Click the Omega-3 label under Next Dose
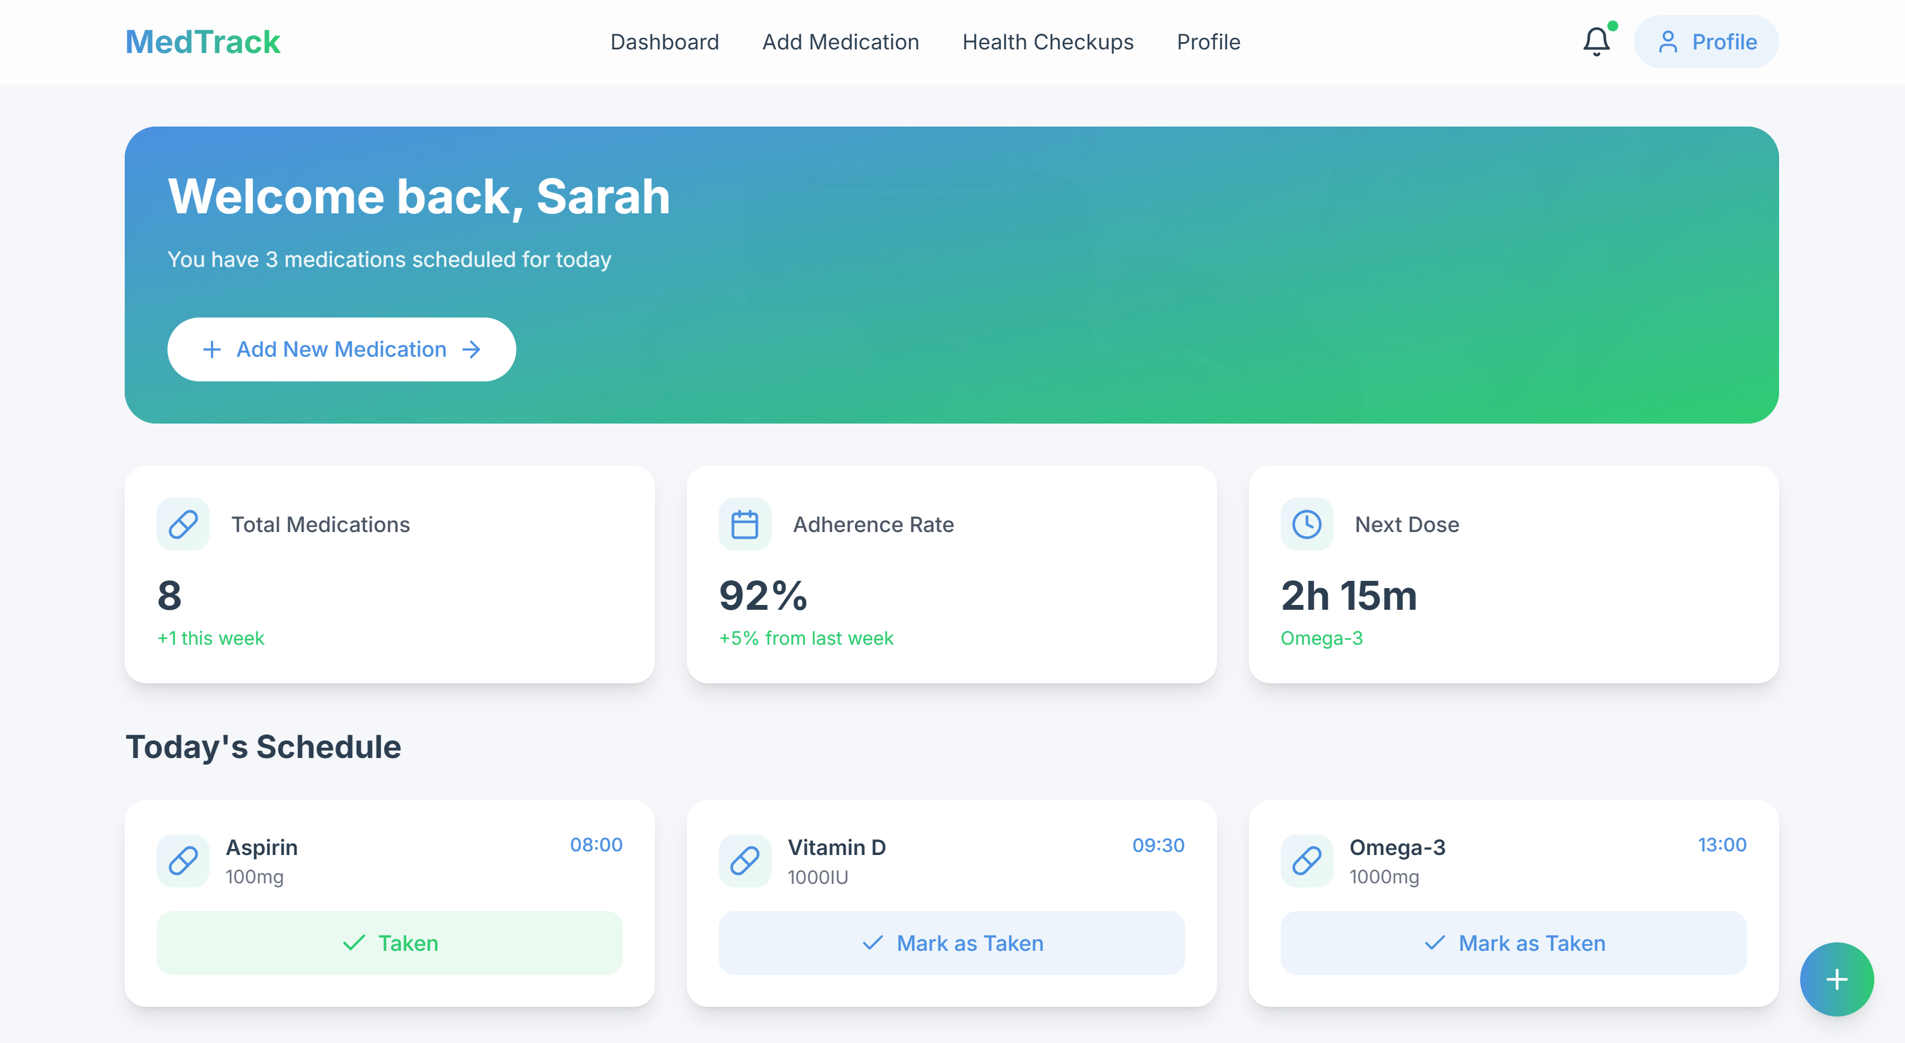Image resolution: width=1905 pixels, height=1043 pixels. (x=1322, y=637)
